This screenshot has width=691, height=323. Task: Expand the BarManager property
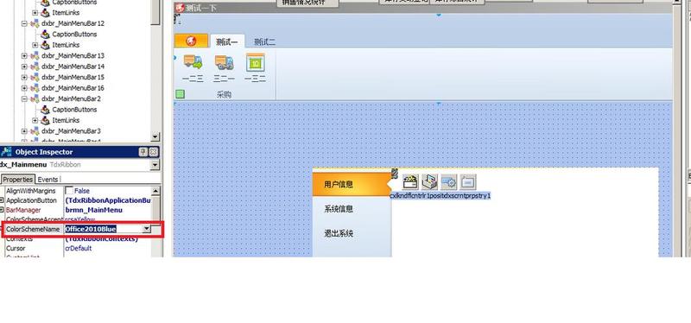(3, 210)
